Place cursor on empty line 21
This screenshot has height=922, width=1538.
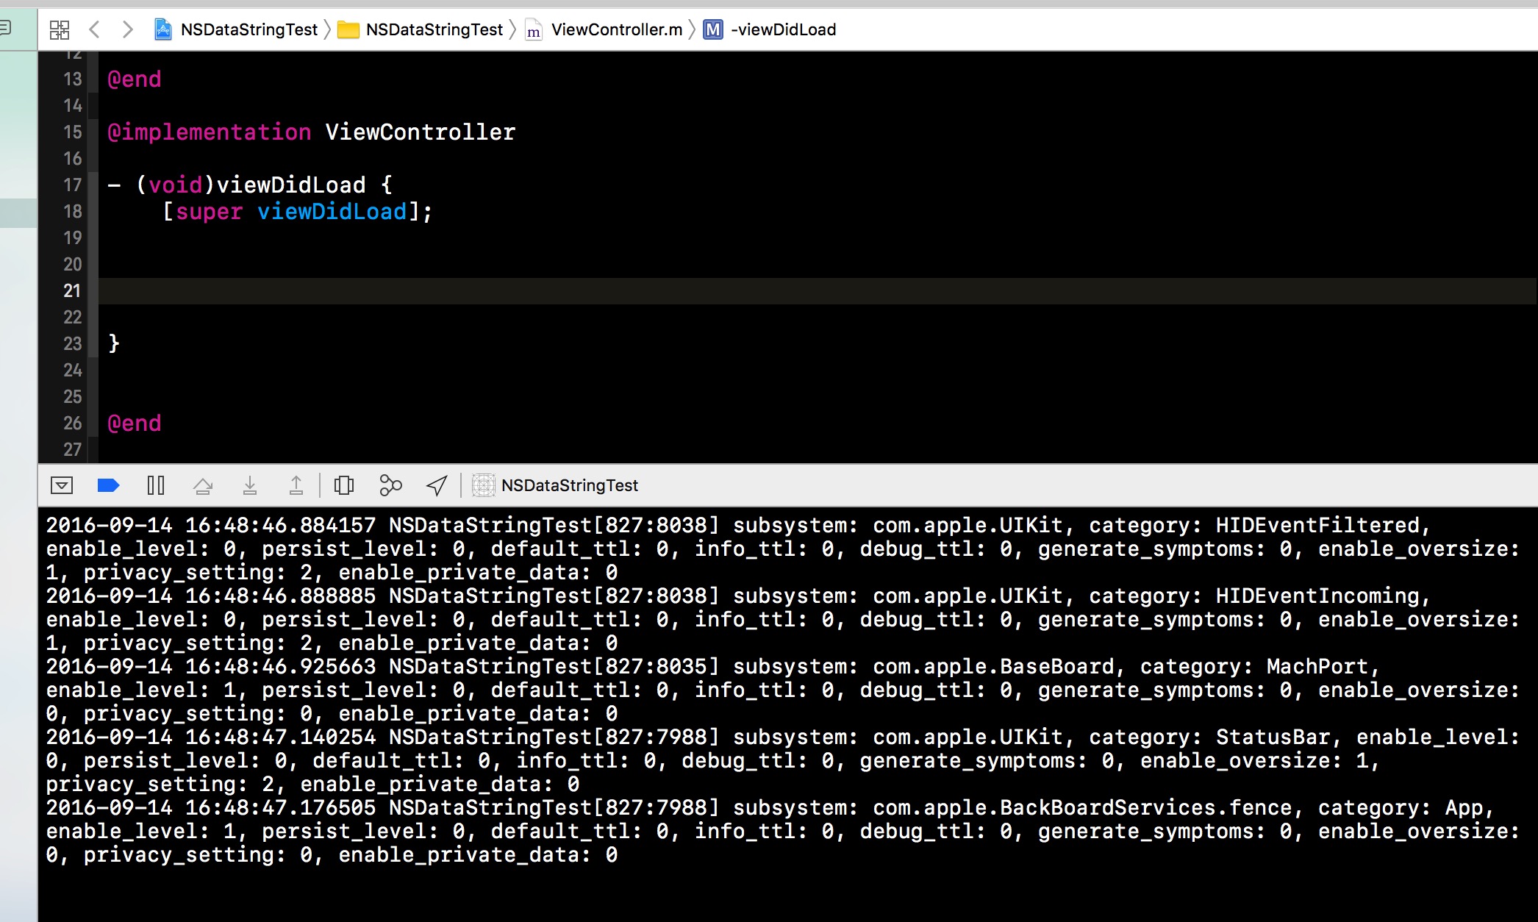[x=441, y=291]
